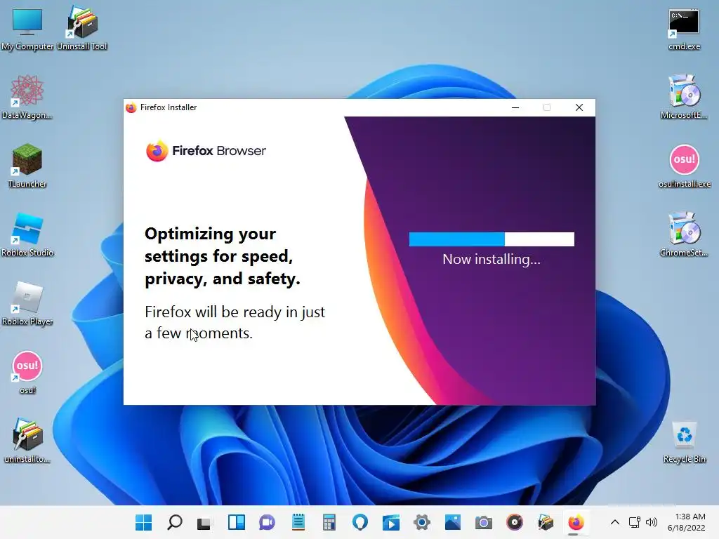
Task: Open the Widgets panel in taskbar
Action: point(237,522)
